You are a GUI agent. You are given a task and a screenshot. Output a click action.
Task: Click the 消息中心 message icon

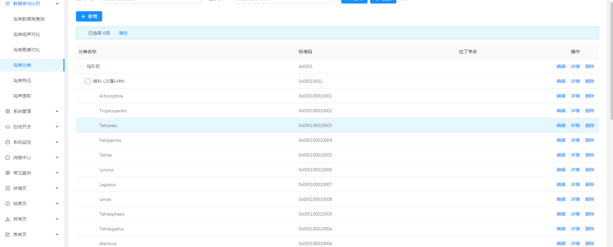(8, 158)
